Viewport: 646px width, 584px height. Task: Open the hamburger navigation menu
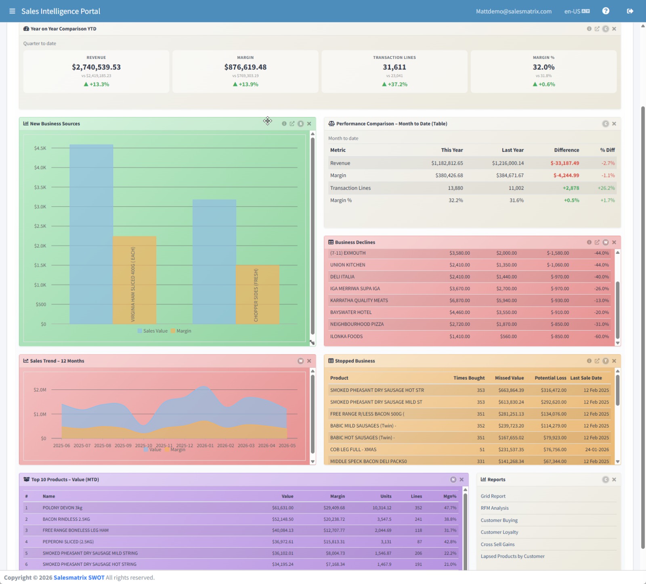(x=12, y=11)
